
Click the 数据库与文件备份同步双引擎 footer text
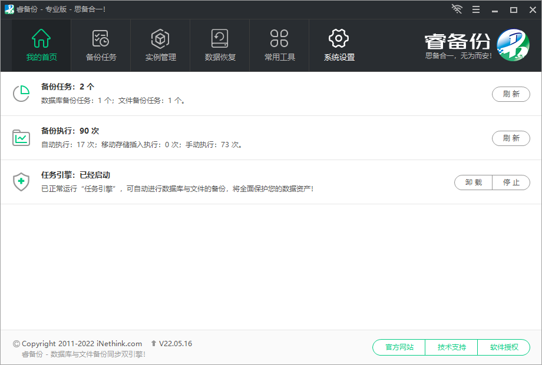pos(84,354)
